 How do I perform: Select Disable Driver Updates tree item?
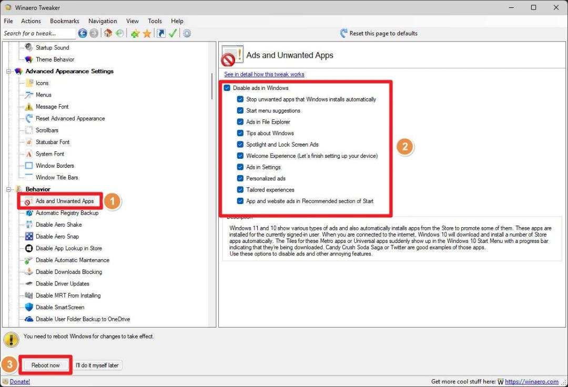click(x=62, y=284)
